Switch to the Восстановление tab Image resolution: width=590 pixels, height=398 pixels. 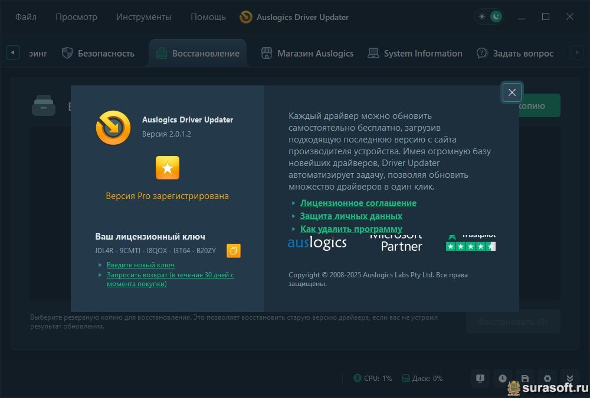198,54
